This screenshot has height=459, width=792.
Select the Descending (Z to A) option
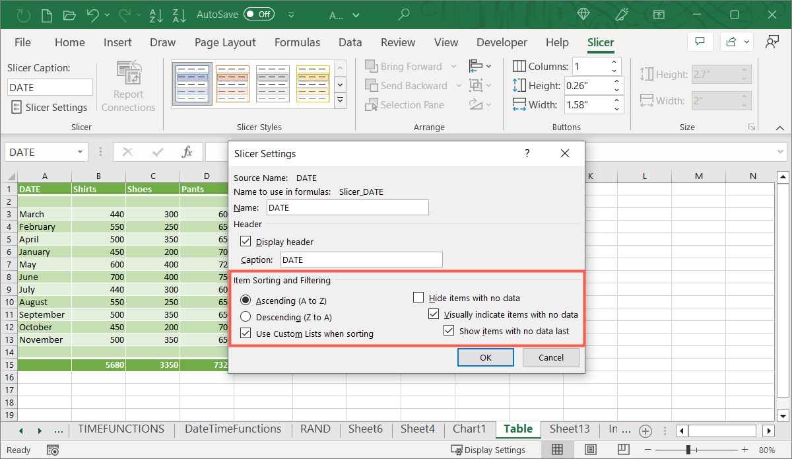coord(246,317)
